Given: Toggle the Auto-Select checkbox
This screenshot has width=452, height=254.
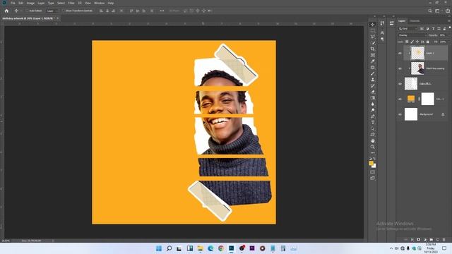Looking at the screenshot, I should [x=27, y=11].
